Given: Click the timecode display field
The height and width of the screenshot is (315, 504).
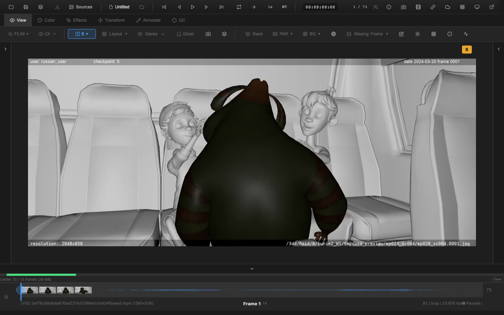Looking at the screenshot, I should (x=320, y=7).
